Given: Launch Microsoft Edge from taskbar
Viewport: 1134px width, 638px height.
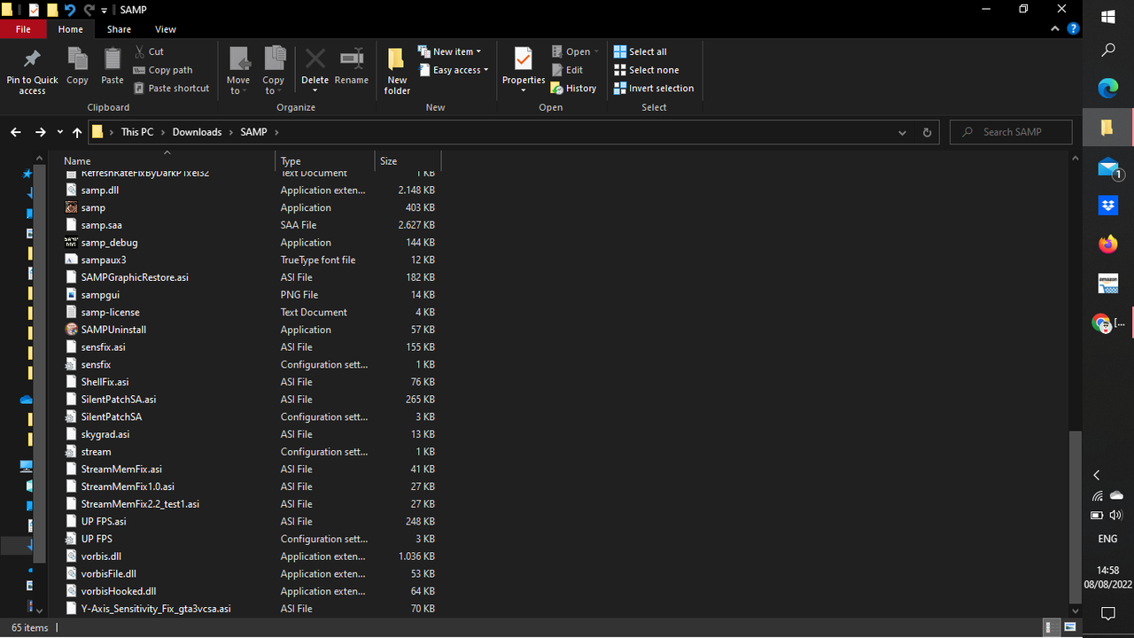Looking at the screenshot, I should point(1108,88).
